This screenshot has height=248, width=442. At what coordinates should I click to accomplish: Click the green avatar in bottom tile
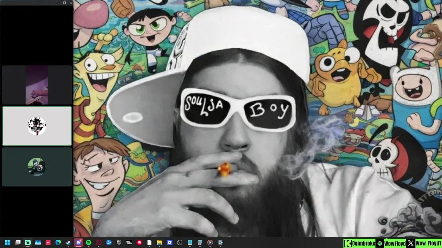click(x=37, y=167)
